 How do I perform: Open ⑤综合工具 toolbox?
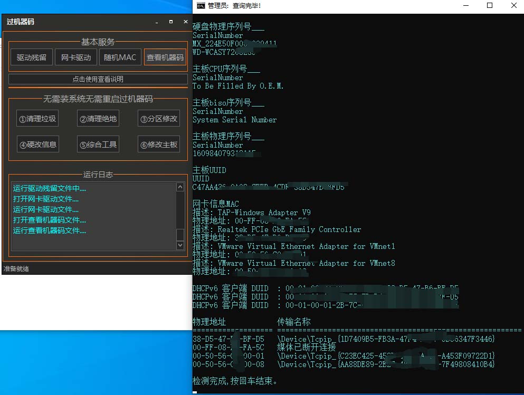click(x=98, y=143)
